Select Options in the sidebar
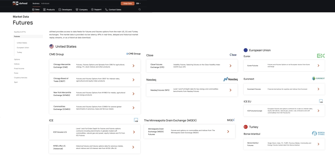The image size is (335, 158). point(17,59)
